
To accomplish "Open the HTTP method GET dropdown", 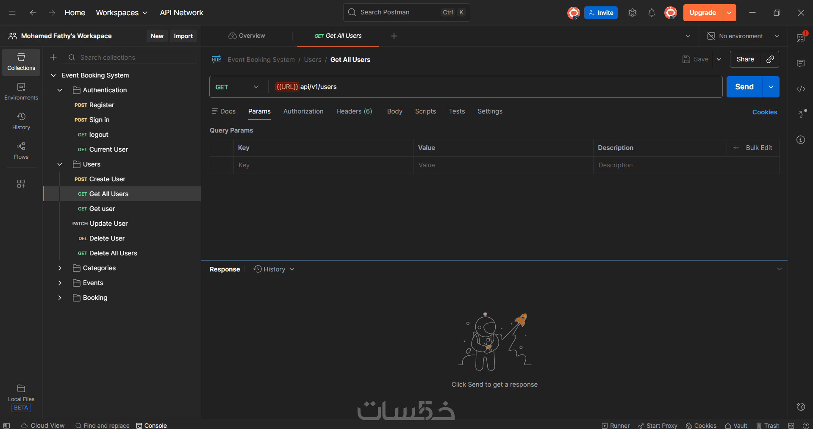I will (x=237, y=87).
